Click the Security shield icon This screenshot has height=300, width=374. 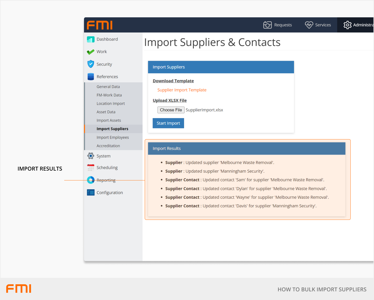tap(91, 64)
